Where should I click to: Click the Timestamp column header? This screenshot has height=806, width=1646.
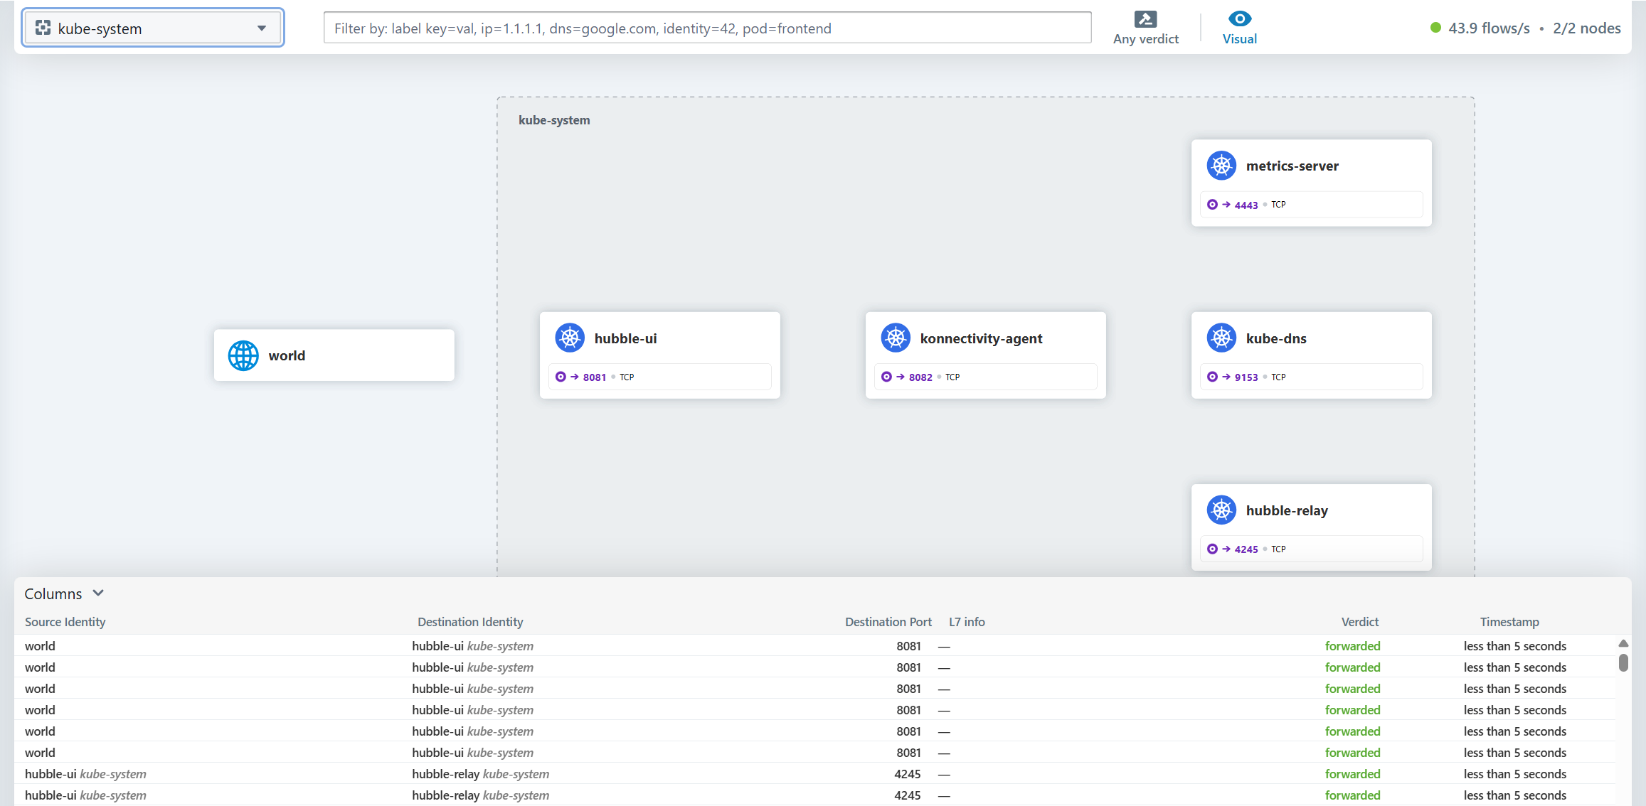[1509, 622]
